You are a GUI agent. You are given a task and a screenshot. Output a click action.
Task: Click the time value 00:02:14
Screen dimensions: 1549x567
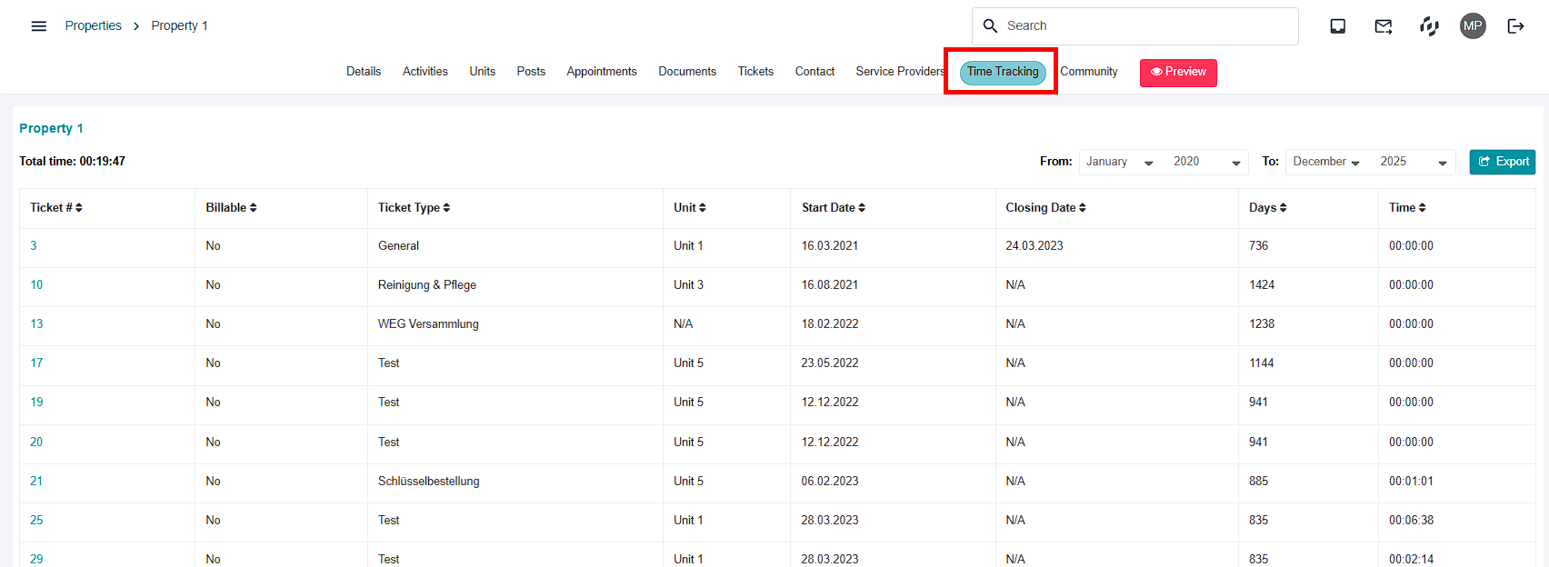coord(1411,560)
